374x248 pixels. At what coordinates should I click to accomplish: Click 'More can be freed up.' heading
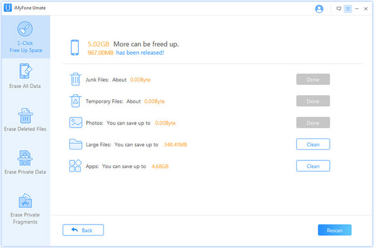coord(146,44)
